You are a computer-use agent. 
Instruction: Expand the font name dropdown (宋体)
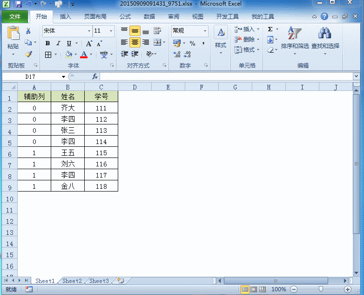(x=89, y=31)
